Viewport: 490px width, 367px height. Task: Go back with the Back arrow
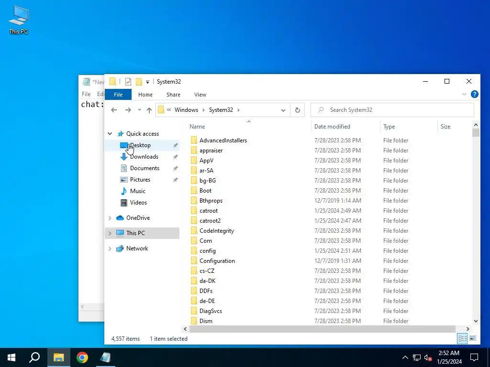click(x=114, y=110)
